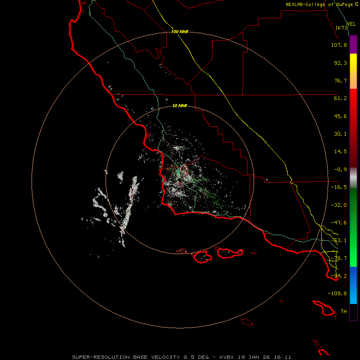The image size is (360, 360).
Task: Click the KVBX radar site center
Action: point(180,180)
